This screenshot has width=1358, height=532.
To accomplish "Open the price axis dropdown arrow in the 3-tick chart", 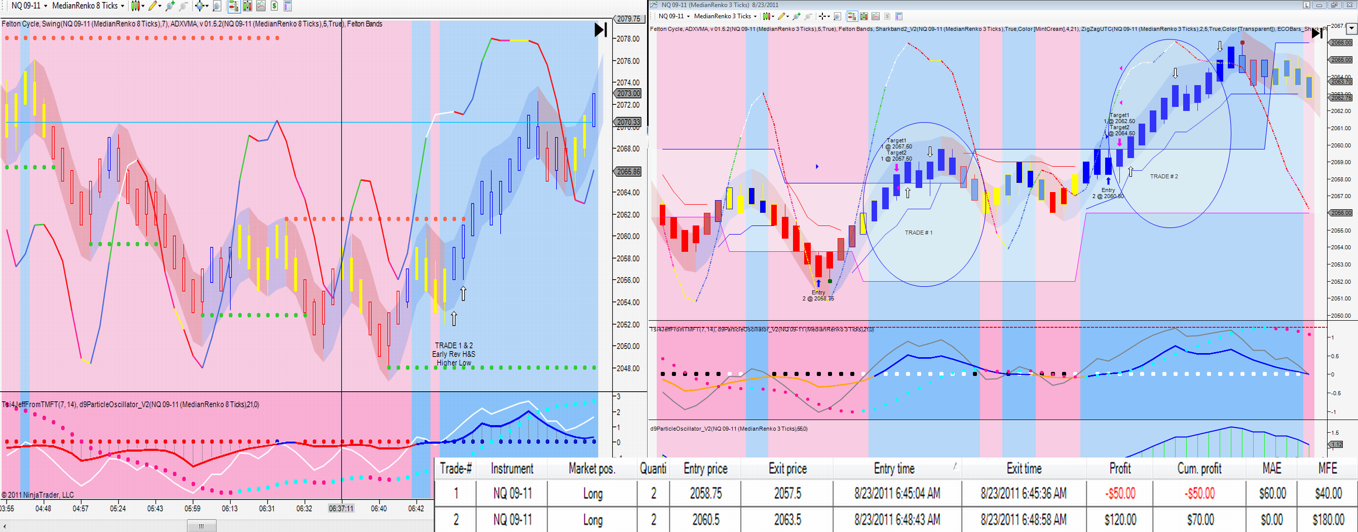I will pos(1351,28).
